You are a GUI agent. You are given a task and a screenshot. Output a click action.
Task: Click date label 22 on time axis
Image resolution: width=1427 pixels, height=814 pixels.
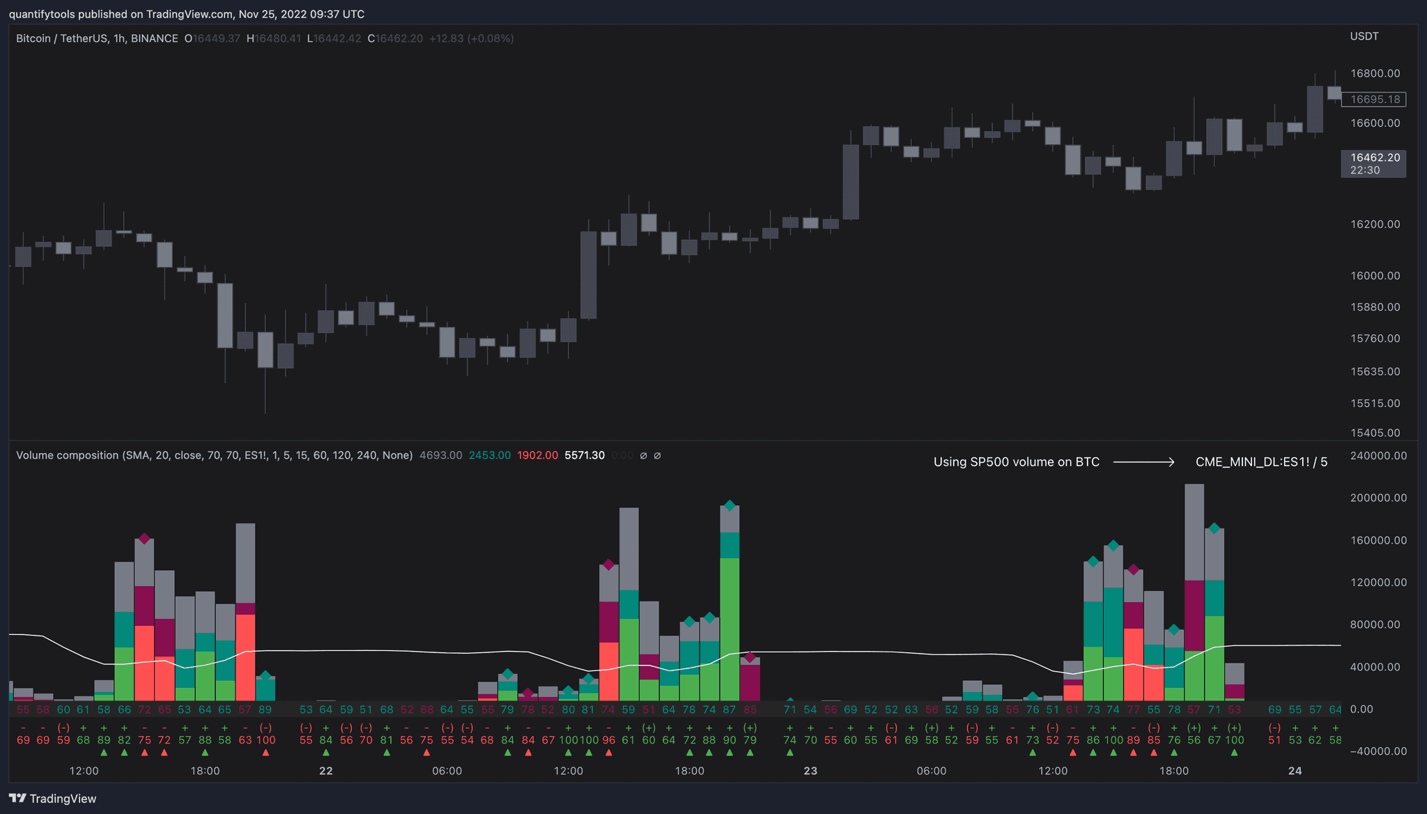(x=325, y=771)
